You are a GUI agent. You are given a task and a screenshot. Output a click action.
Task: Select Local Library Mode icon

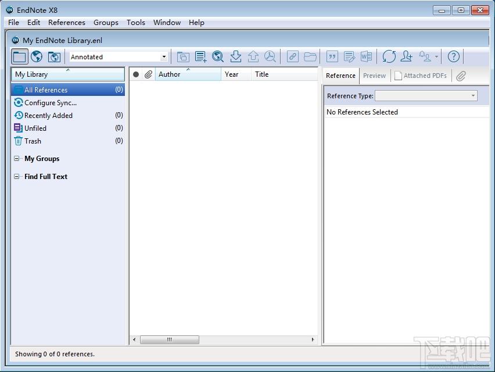[x=20, y=57]
